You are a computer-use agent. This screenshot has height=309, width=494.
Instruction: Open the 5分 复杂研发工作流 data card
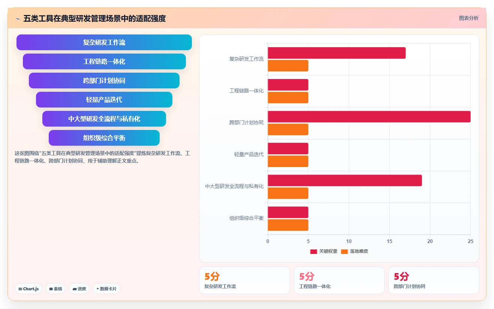click(x=244, y=280)
